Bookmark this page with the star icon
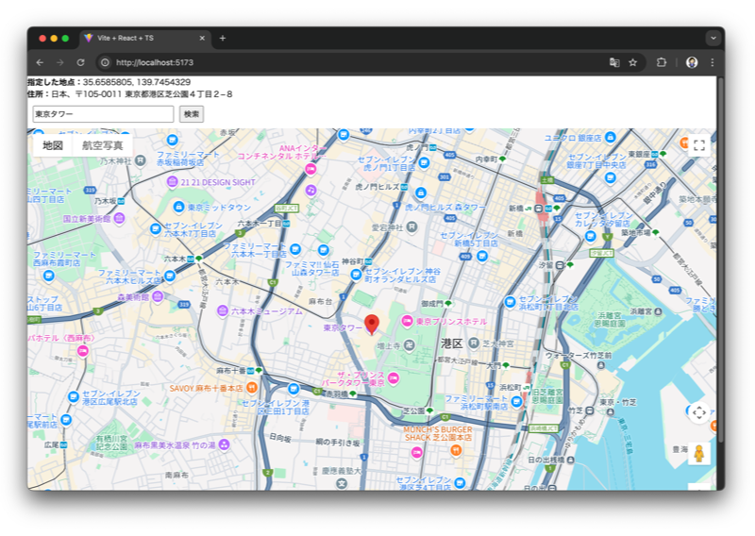 (633, 62)
